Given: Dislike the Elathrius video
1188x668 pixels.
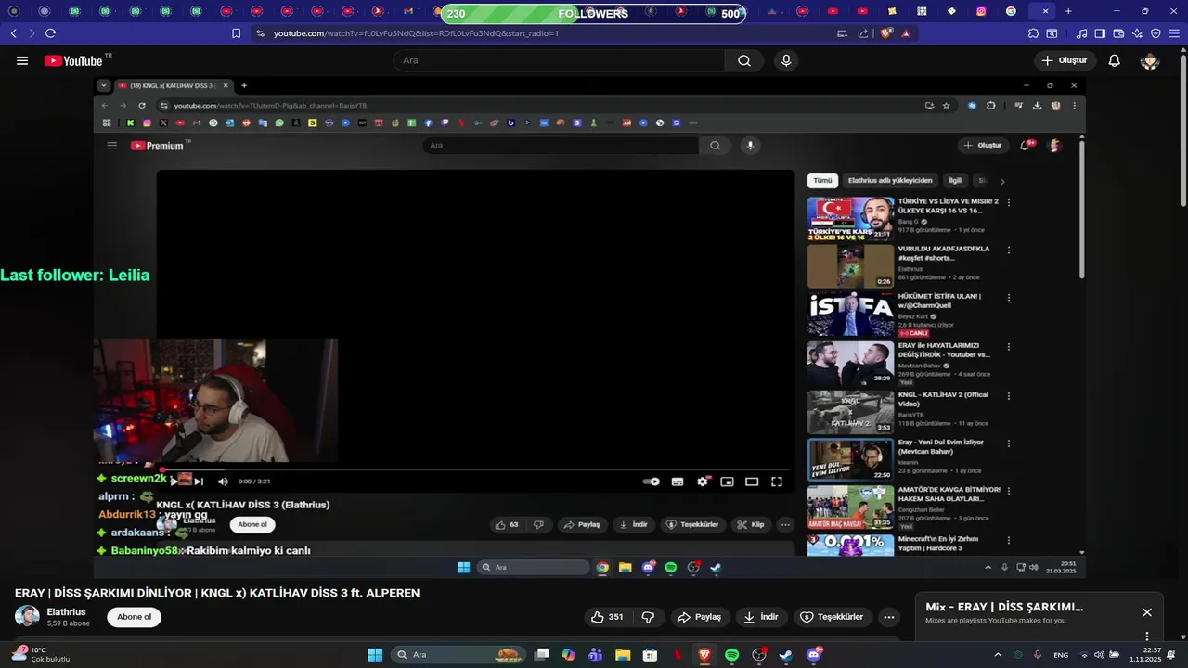Looking at the screenshot, I should coord(649,617).
